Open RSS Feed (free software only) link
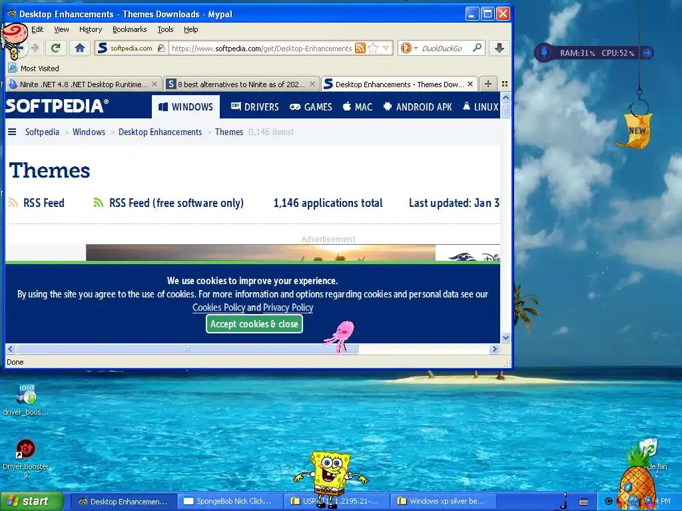 click(169, 203)
